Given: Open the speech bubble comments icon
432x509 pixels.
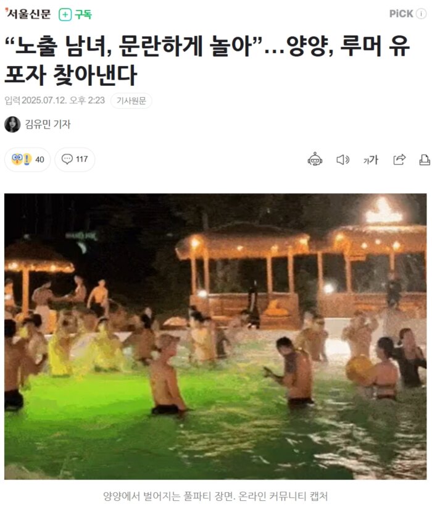Looking at the screenshot, I should (x=67, y=159).
